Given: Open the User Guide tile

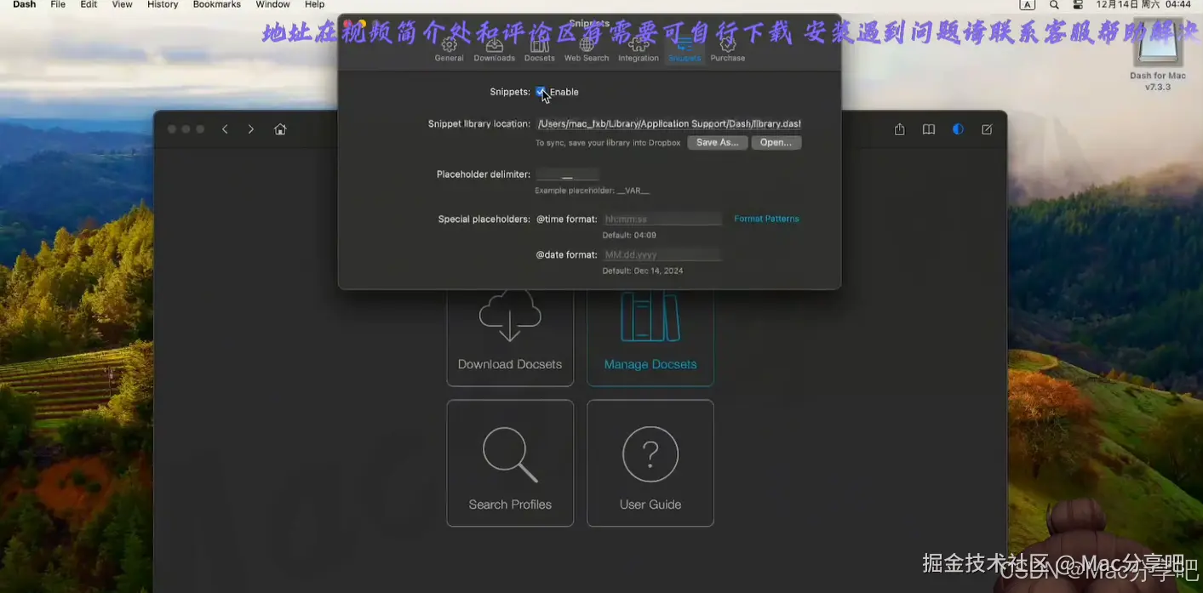Looking at the screenshot, I should [x=650, y=463].
